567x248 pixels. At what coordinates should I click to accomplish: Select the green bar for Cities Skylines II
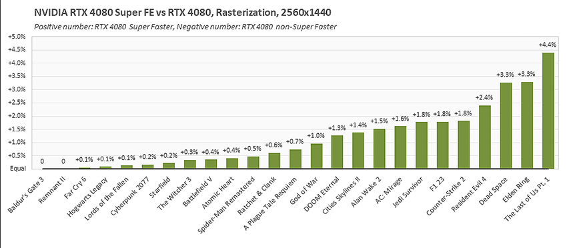[358, 151]
